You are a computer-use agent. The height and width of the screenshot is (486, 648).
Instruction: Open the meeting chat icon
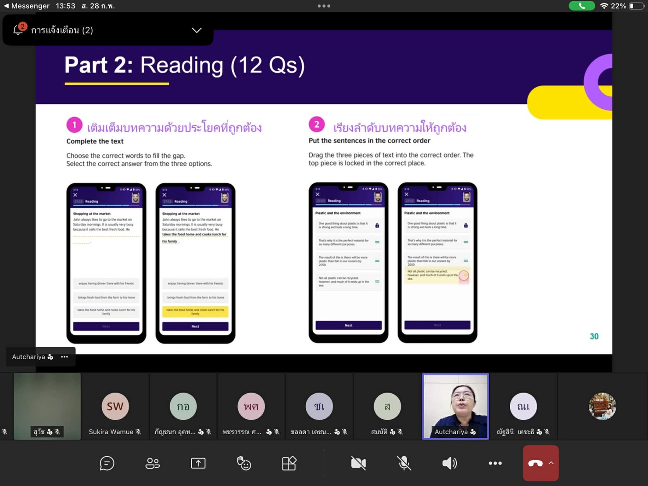coord(107,463)
